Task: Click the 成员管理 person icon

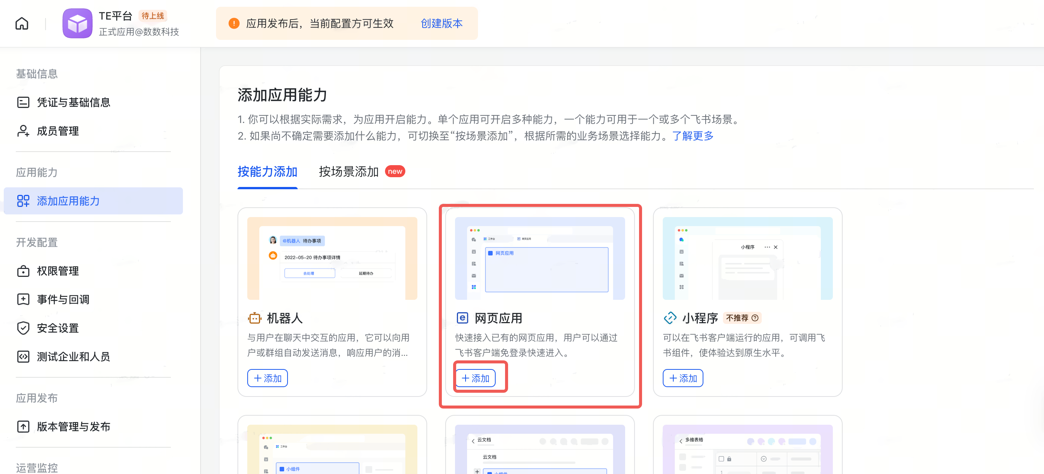Action: pyautogui.click(x=23, y=131)
